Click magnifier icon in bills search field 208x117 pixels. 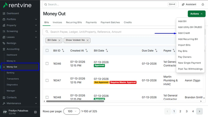point(47,32)
